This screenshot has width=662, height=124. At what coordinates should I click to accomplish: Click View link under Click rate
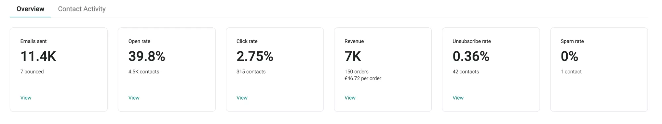(x=242, y=98)
